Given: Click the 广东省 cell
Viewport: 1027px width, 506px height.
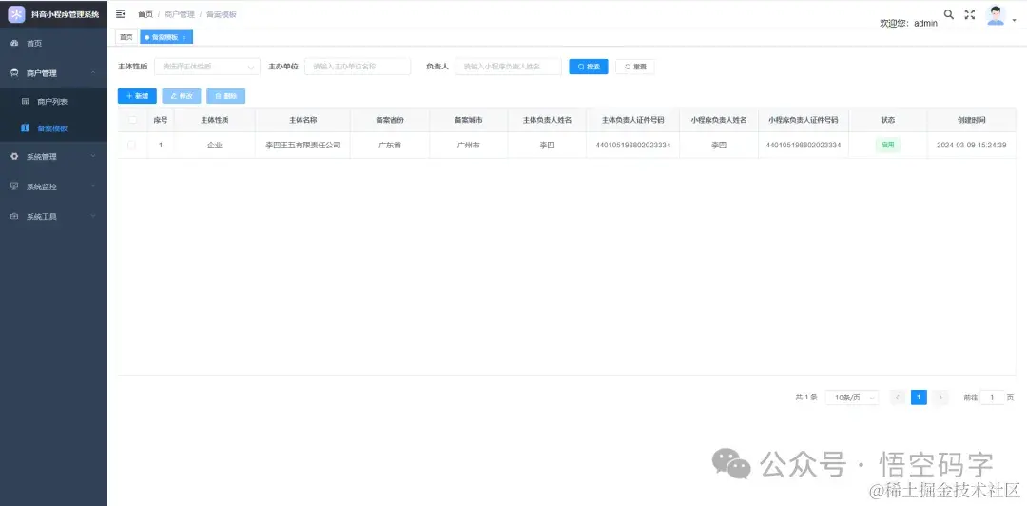Looking at the screenshot, I should pyautogui.click(x=390, y=145).
